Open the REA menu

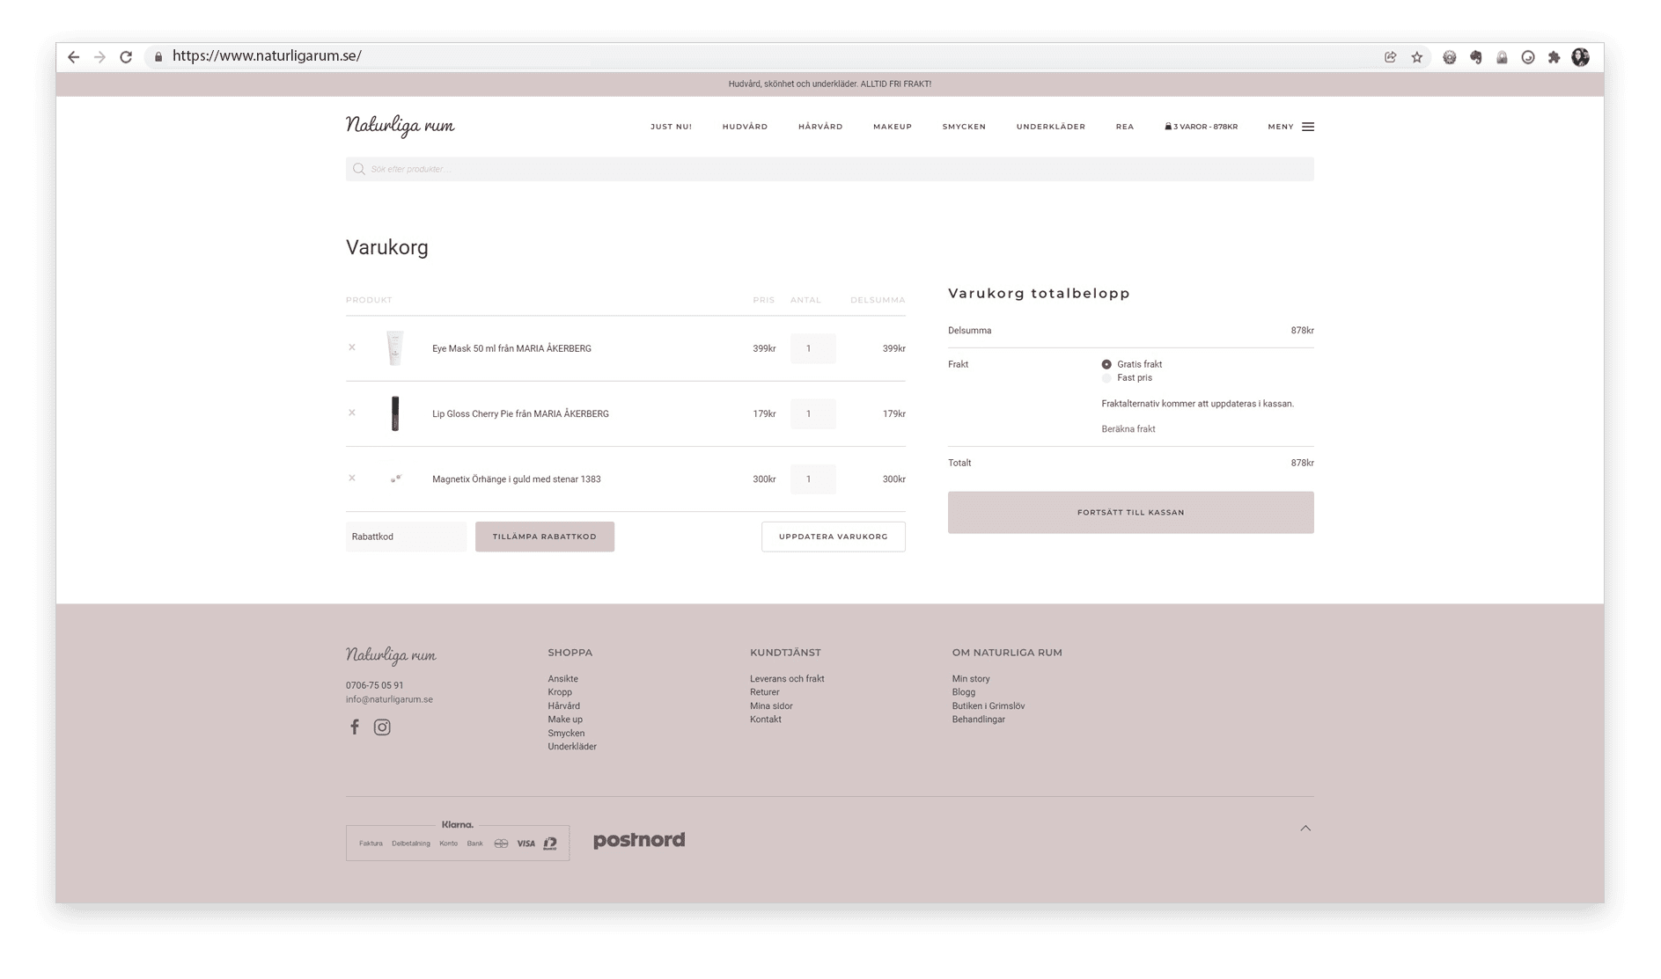(x=1125, y=127)
